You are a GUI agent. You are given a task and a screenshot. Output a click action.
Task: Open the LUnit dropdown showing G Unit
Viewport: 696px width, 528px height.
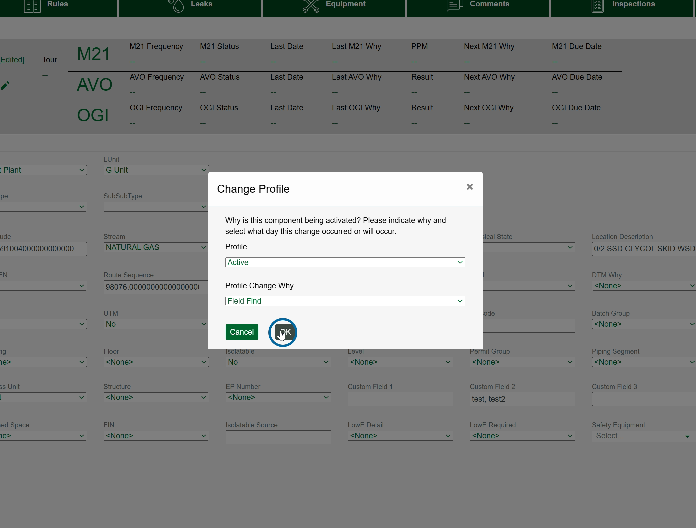(x=156, y=170)
